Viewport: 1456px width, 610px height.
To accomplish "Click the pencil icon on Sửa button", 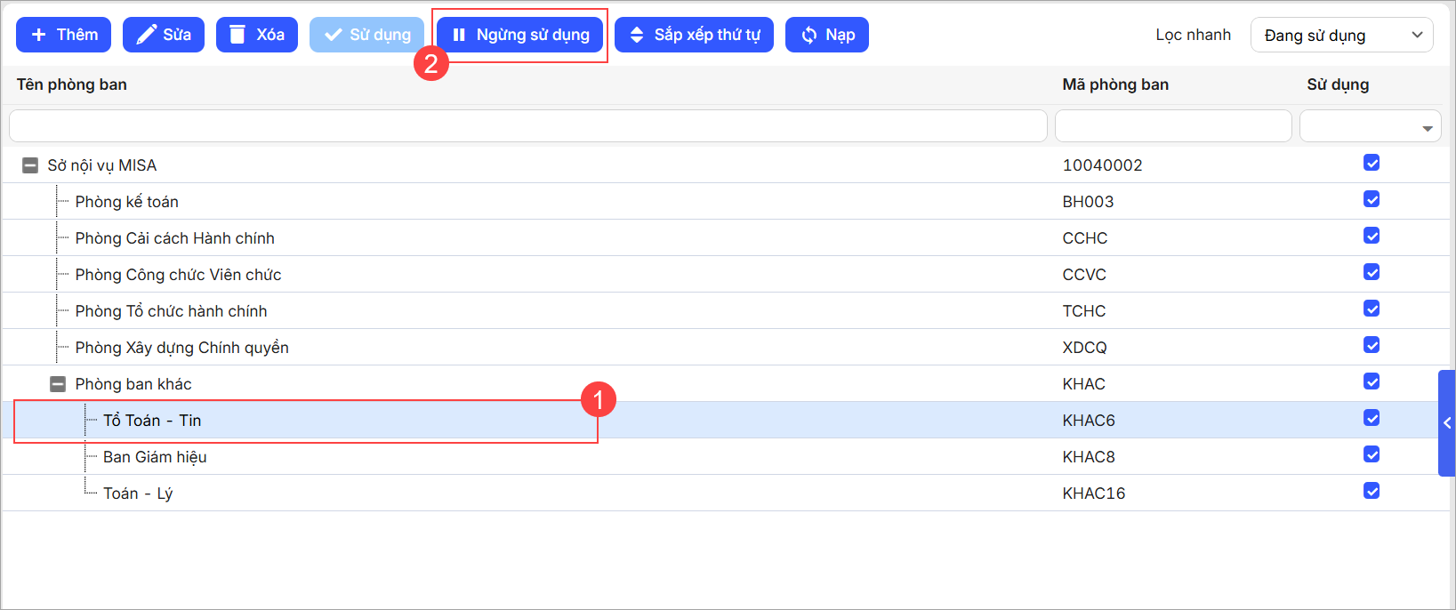I will click(x=145, y=35).
